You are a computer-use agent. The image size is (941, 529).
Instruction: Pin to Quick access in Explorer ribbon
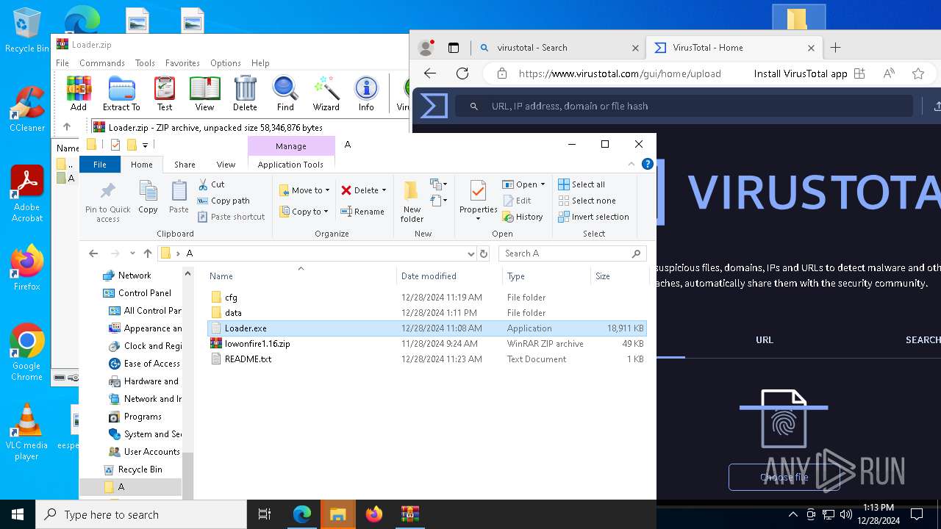(107, 201)
